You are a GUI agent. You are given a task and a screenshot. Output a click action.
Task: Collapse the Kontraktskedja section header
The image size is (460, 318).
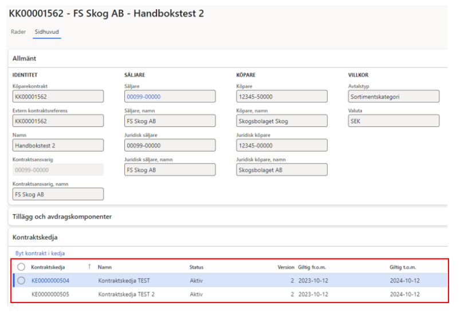tap(35, 236)
